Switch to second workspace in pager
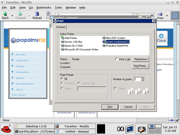The image size is (180, 135). pos(158,126)
